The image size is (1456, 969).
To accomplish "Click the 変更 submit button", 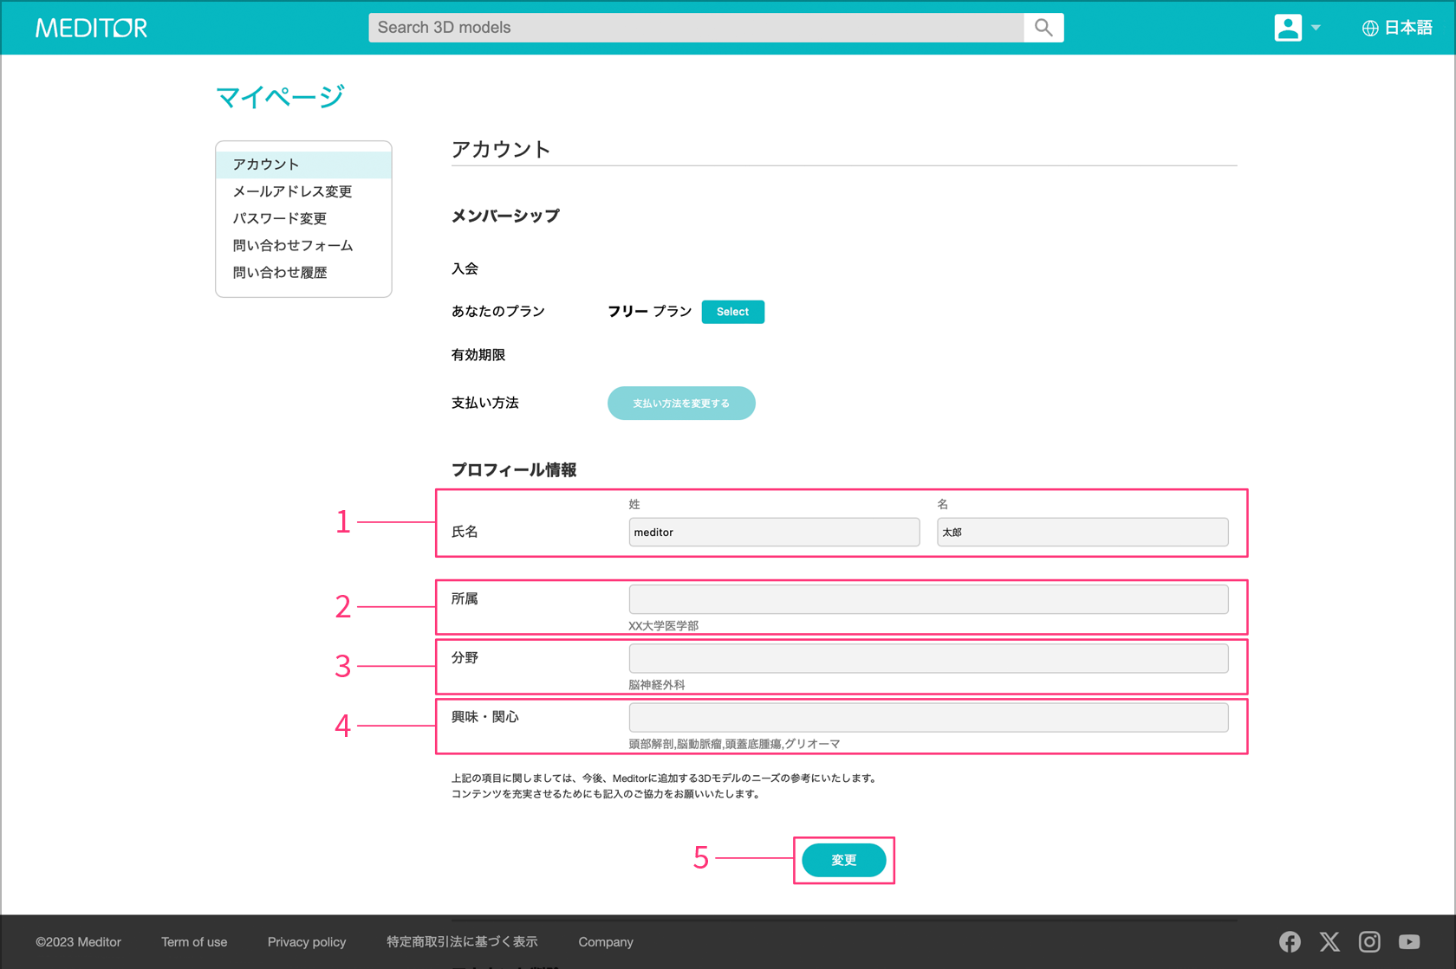I will 843,860.
